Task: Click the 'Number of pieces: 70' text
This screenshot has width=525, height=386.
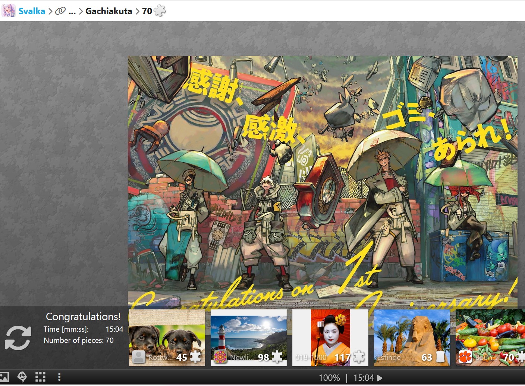Action: [x=79, y=340]
